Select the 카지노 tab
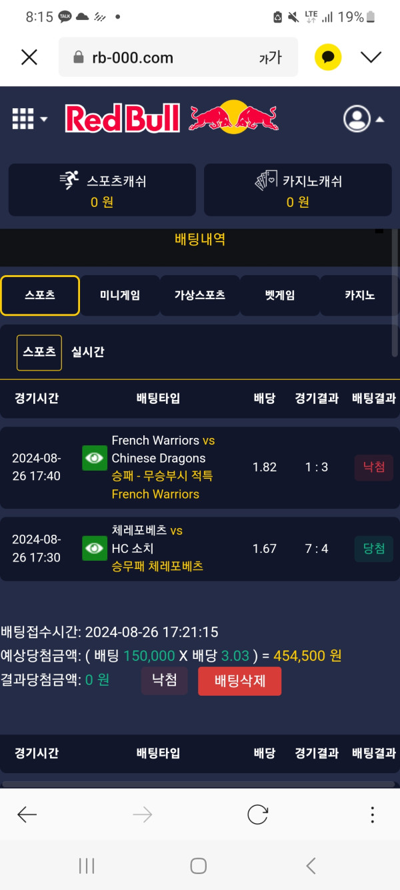Viewport: 400px width, 890px height. 360,295
